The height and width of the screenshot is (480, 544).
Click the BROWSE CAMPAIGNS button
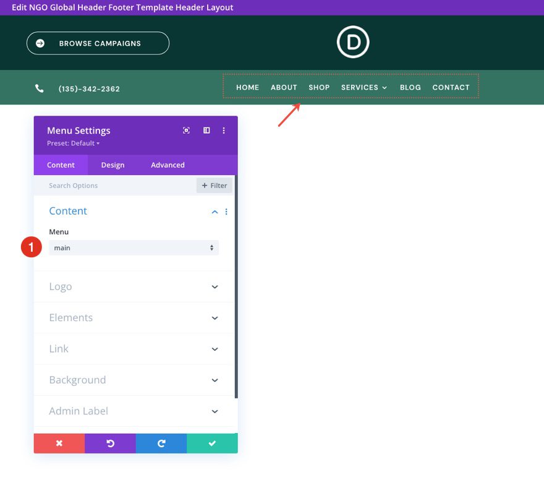[97, 43]
